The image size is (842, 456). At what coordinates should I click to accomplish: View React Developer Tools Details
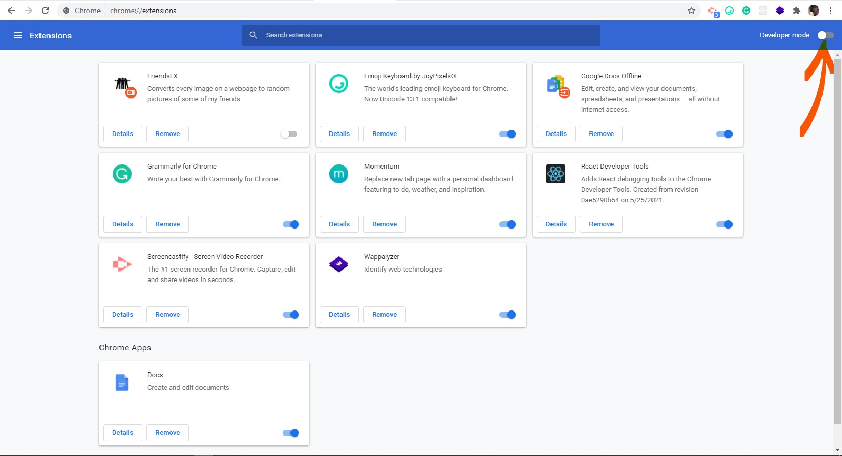click(x=556, y=224)
